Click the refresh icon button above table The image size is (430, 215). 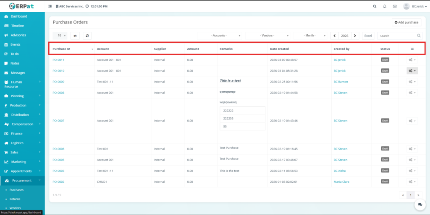[x=87, y=36]
